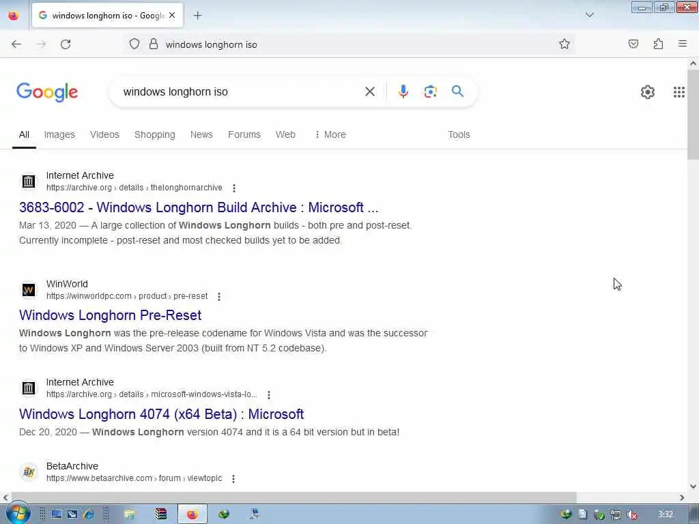Click the BetaArchive site favicon
The width and height of the screenshot is (699, 524).
pyautogui.click(x=29, y=472)
